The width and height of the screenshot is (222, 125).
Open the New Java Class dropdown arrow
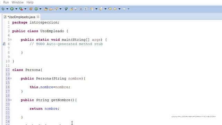coord(40,9)
